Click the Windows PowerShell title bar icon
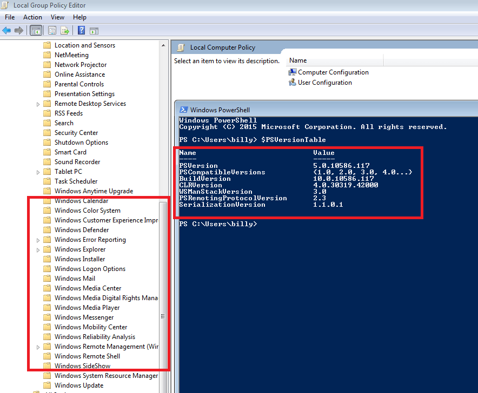The width and height of the screenshot is (478, 393). [182, 110]
